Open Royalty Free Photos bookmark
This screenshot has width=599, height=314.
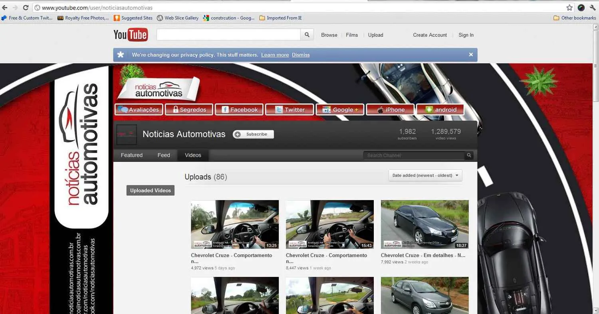pyautogui.click(x=83, y=18)
